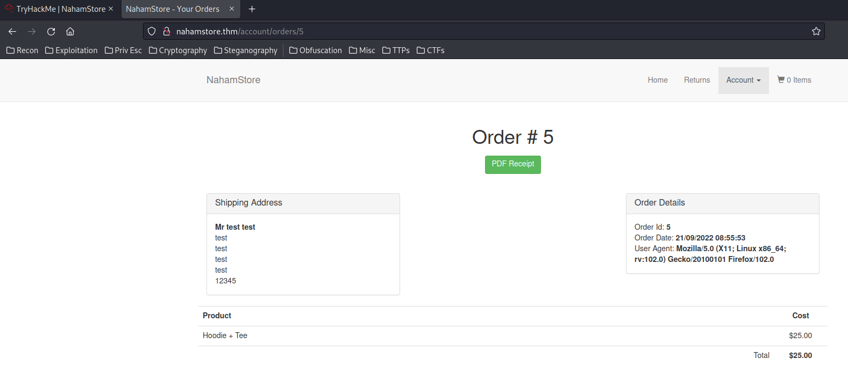Image resolution: width=848 pixels, height=380 pixels.
Task: Click the NahamStore brand link
Action: [233, 80]
